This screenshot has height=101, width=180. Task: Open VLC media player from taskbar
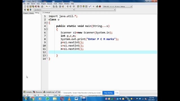[x=69, y=99]
